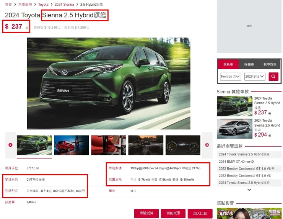Expand recently viewed list with down chevron
This screenshot has height=219, width=283.
[x=249, y=190]
